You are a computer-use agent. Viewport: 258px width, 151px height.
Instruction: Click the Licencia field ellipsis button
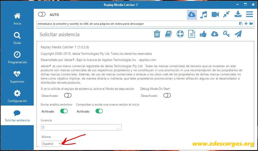click(x=118, y=128)
